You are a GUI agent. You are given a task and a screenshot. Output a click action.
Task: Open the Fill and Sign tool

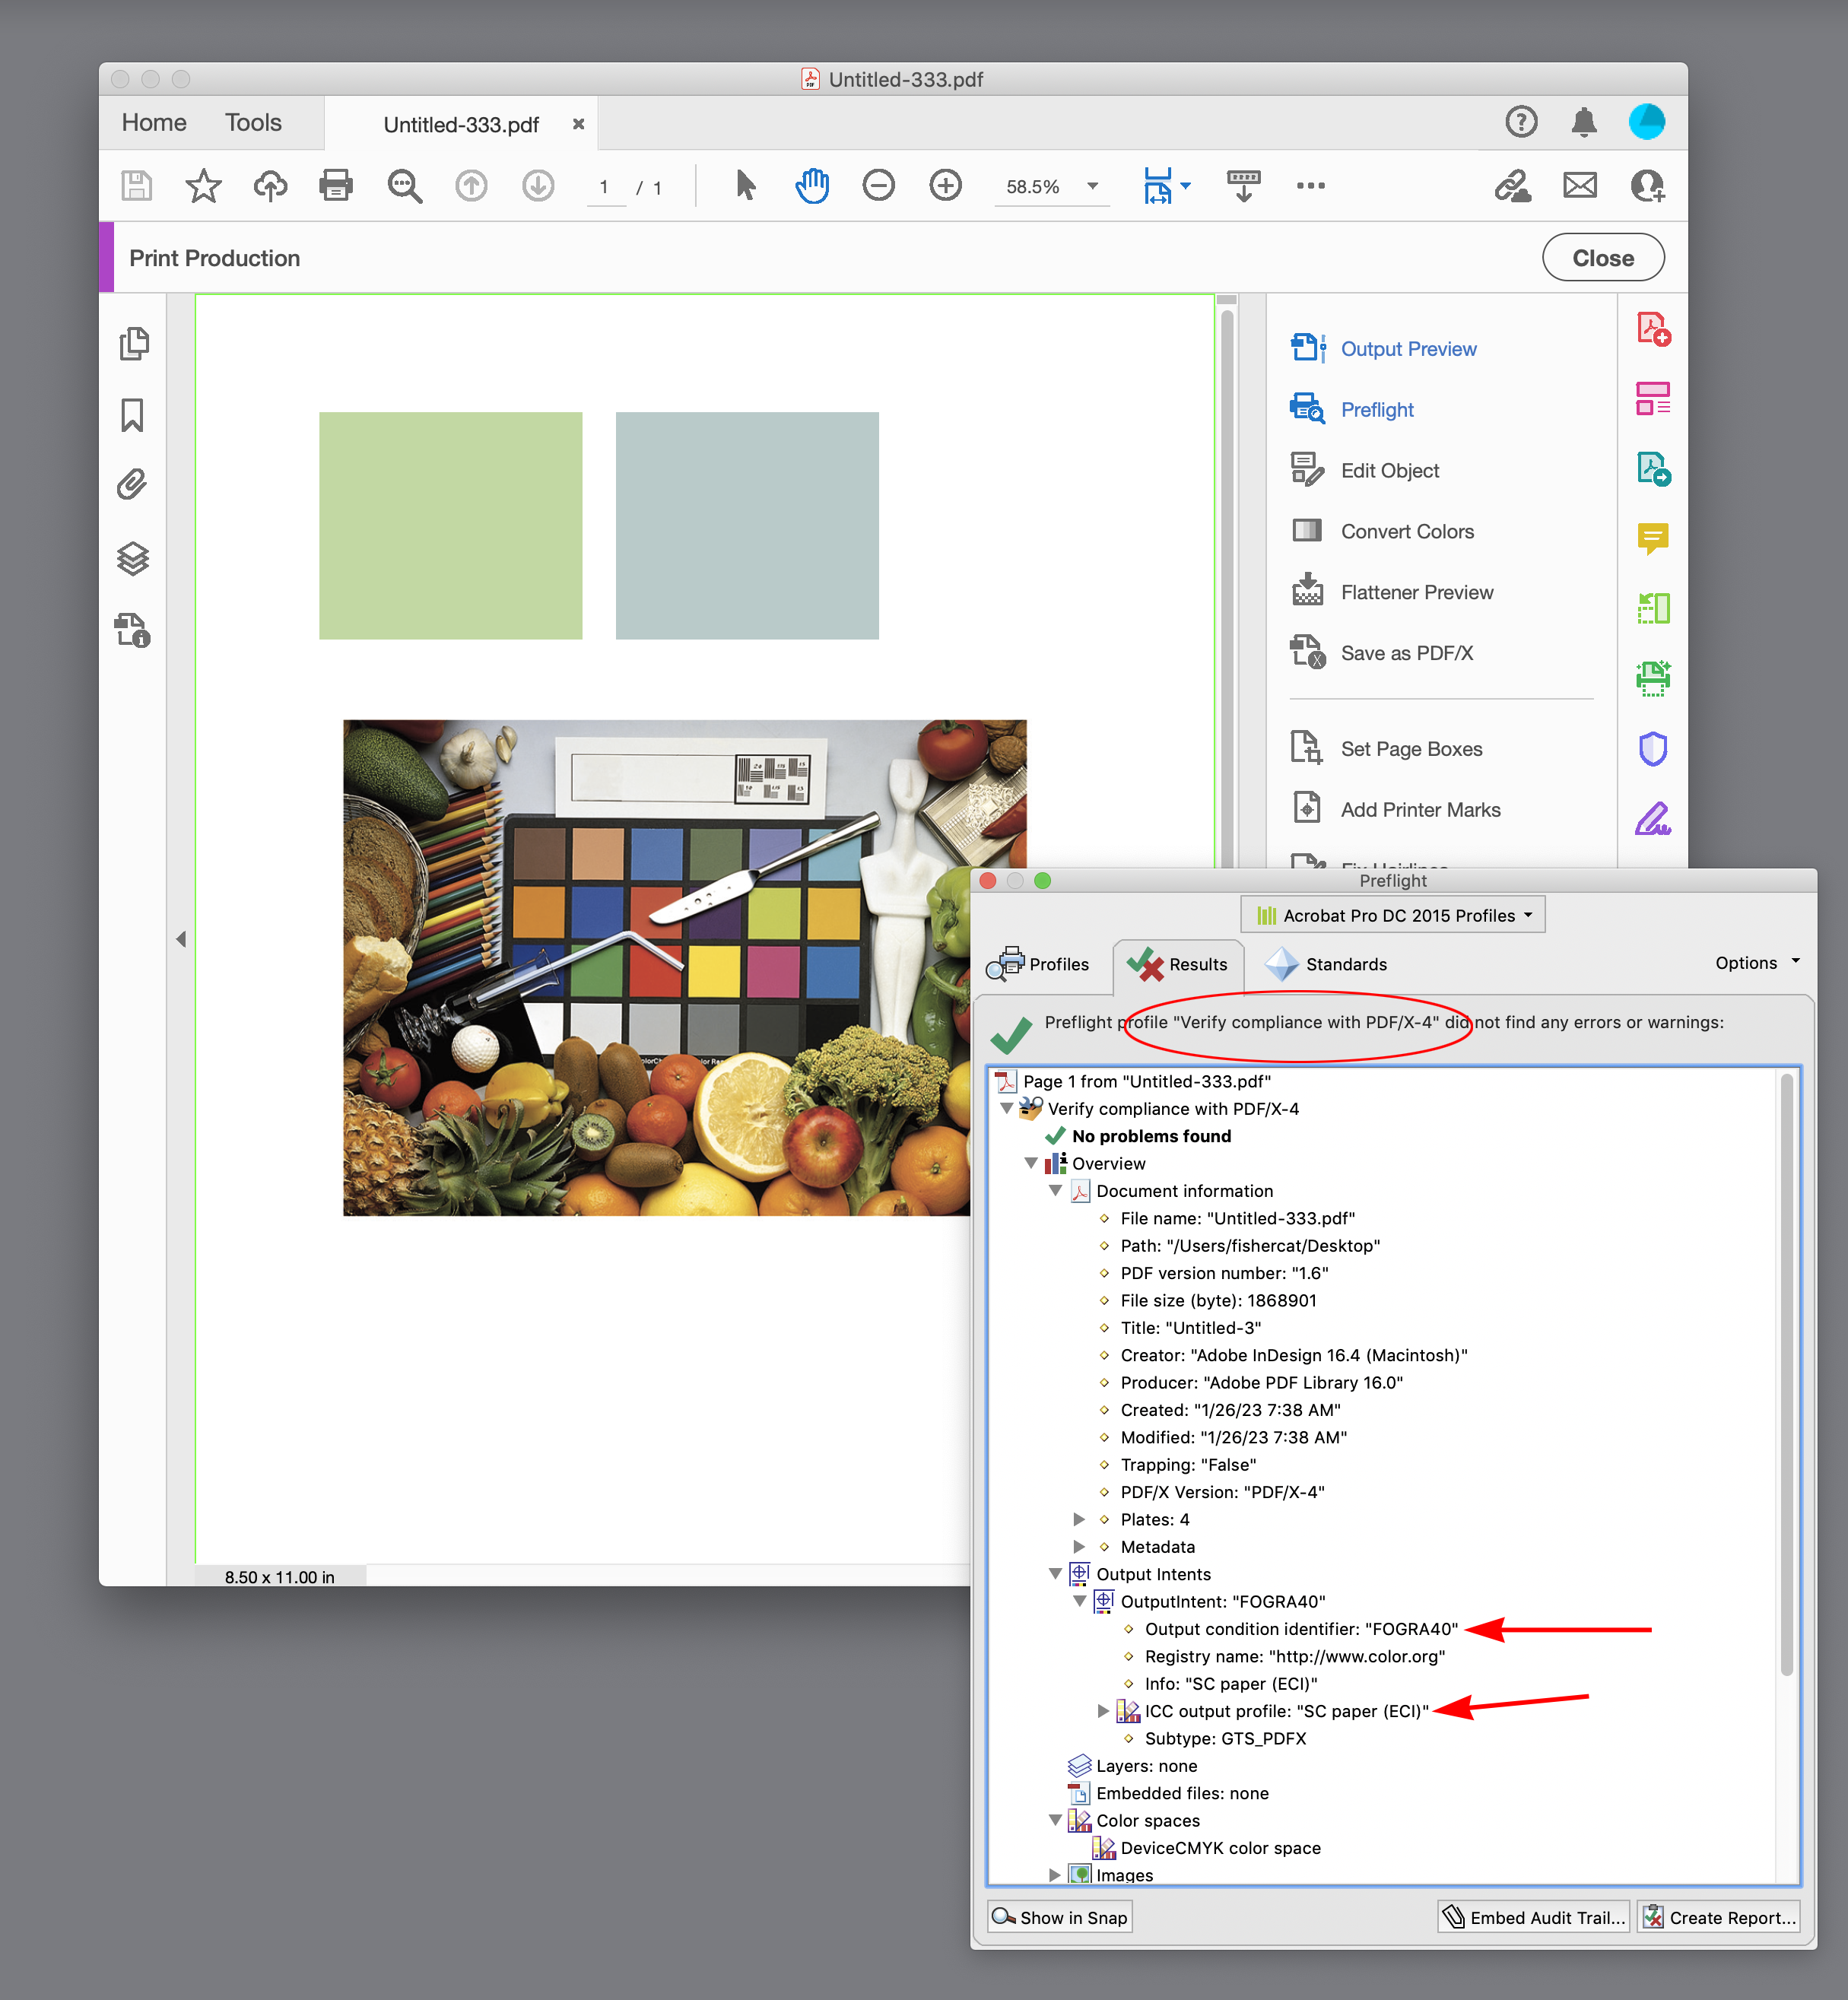pos(1655,820)
